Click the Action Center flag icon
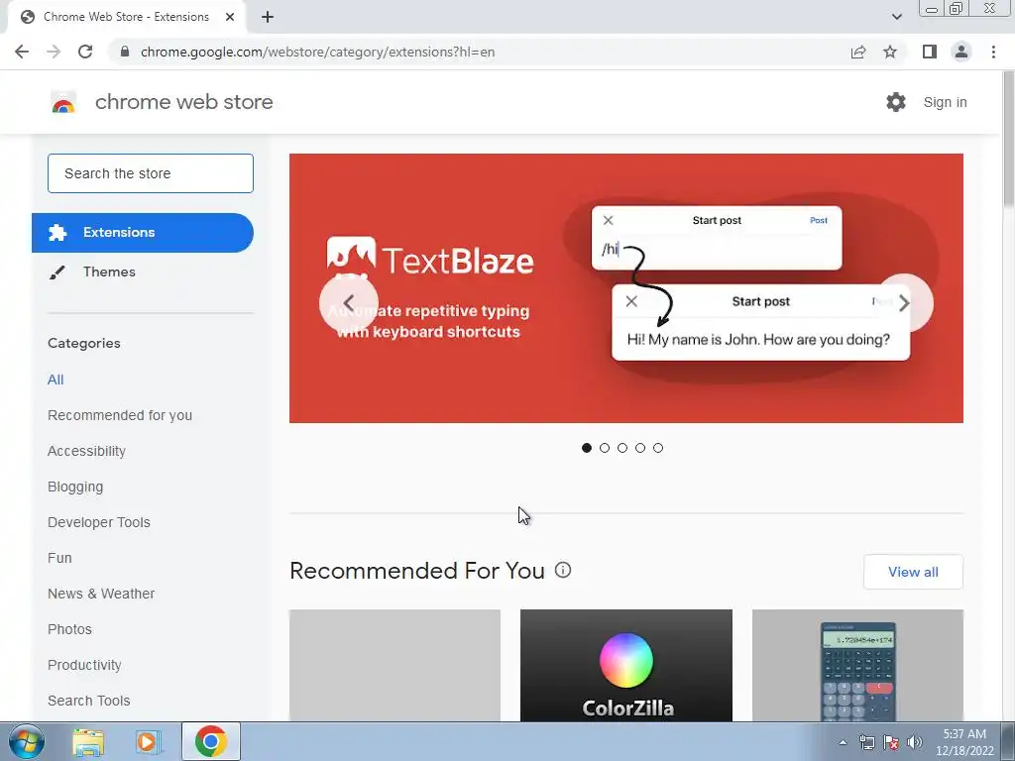1015x761 pixels. 891,742
